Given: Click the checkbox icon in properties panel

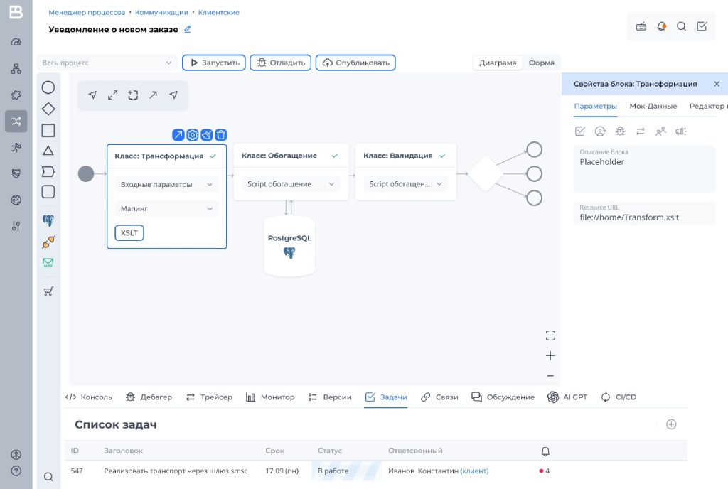Looking at the screenshot, I should [x=580, y=131].
